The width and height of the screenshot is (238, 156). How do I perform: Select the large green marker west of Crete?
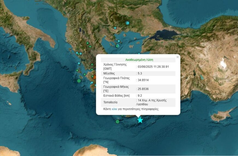click(x=117, y=122)
